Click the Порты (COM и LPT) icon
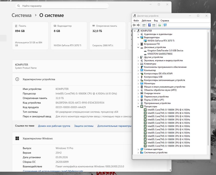The height and width of the screenshot is (175, 216). 141,100
